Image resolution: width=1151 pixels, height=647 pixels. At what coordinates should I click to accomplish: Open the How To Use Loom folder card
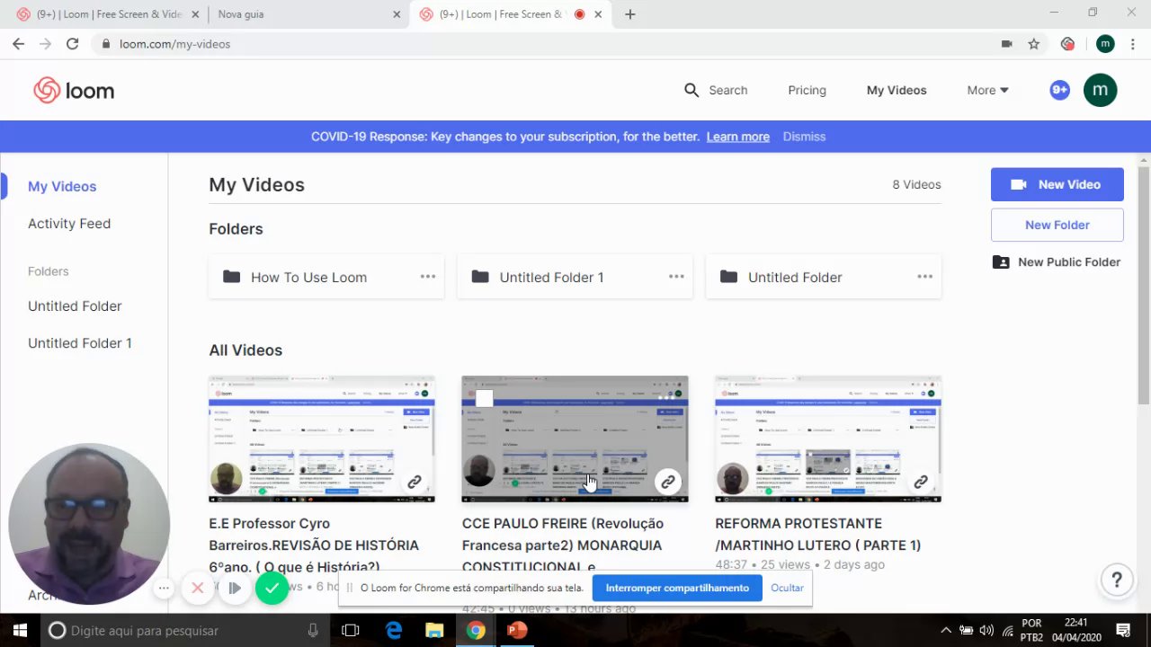(x=326, y=277)
